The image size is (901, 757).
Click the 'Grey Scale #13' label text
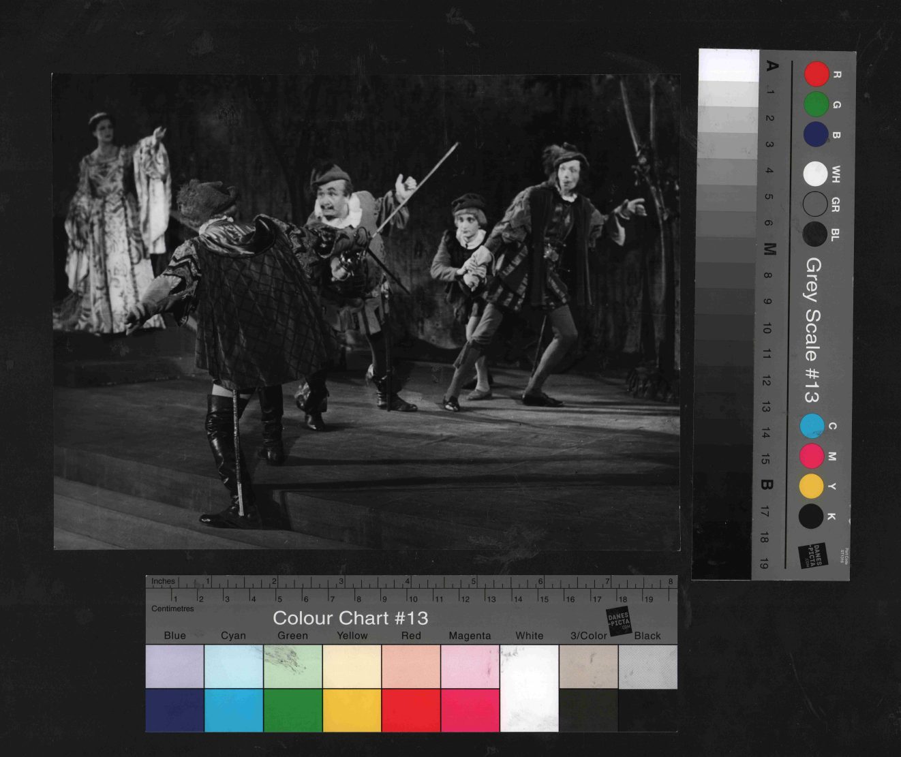coord(812,330)
